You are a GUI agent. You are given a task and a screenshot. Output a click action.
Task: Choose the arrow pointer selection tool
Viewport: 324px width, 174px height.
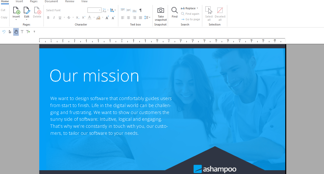10,32
